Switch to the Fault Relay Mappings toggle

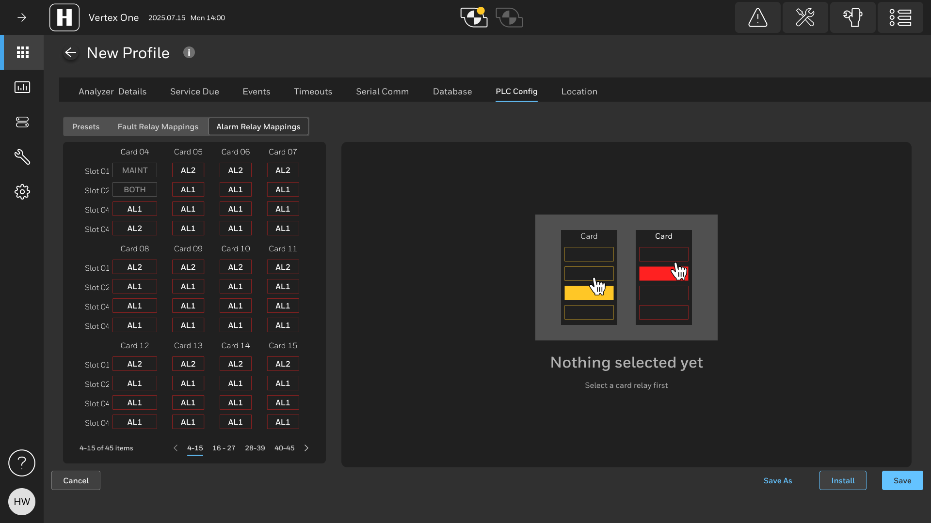pyautogui.click(x=158, y=127)
